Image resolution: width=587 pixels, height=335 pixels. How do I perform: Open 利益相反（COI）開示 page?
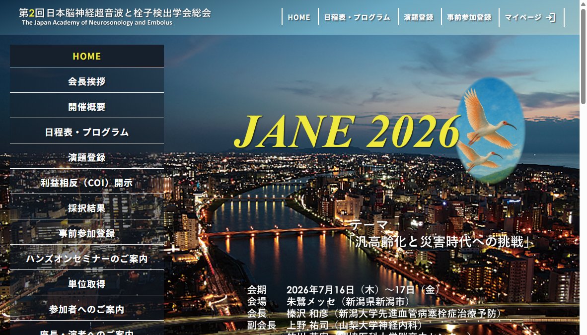click(x=87, y=183)
